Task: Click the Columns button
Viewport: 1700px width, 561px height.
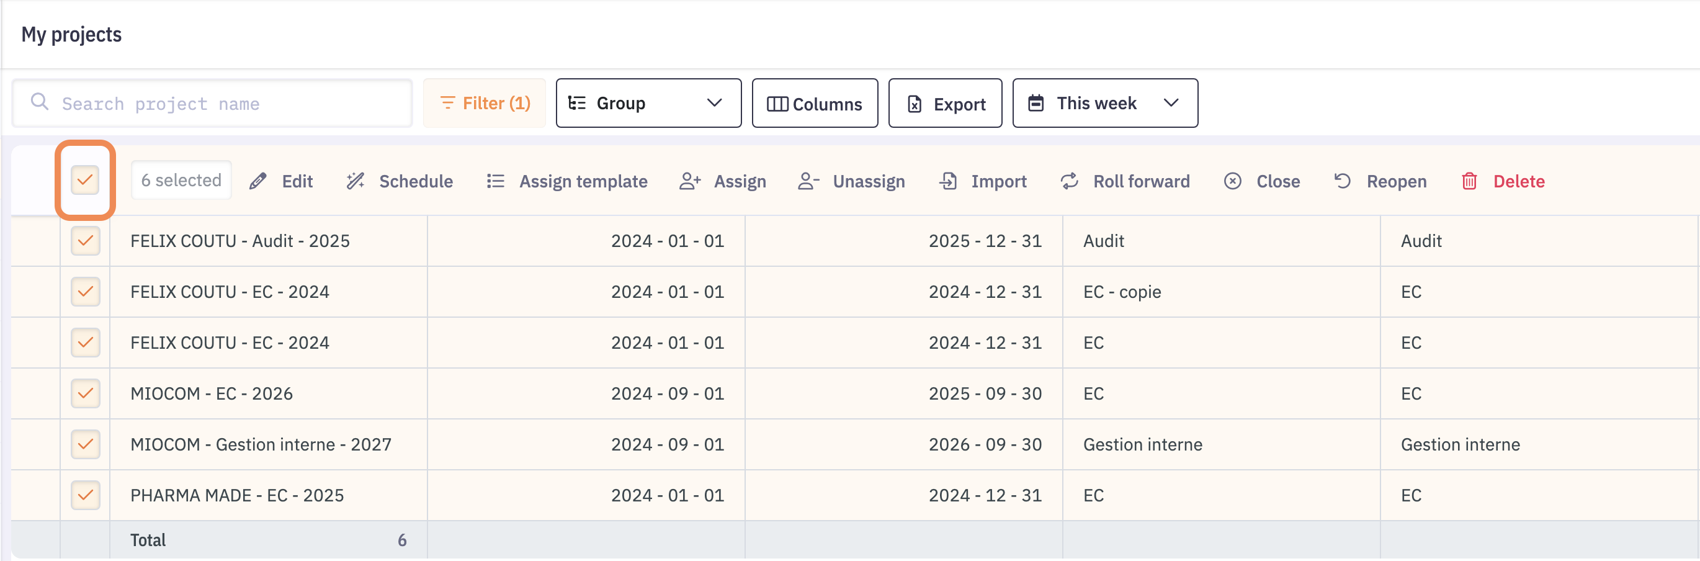Action: point(815,104)
